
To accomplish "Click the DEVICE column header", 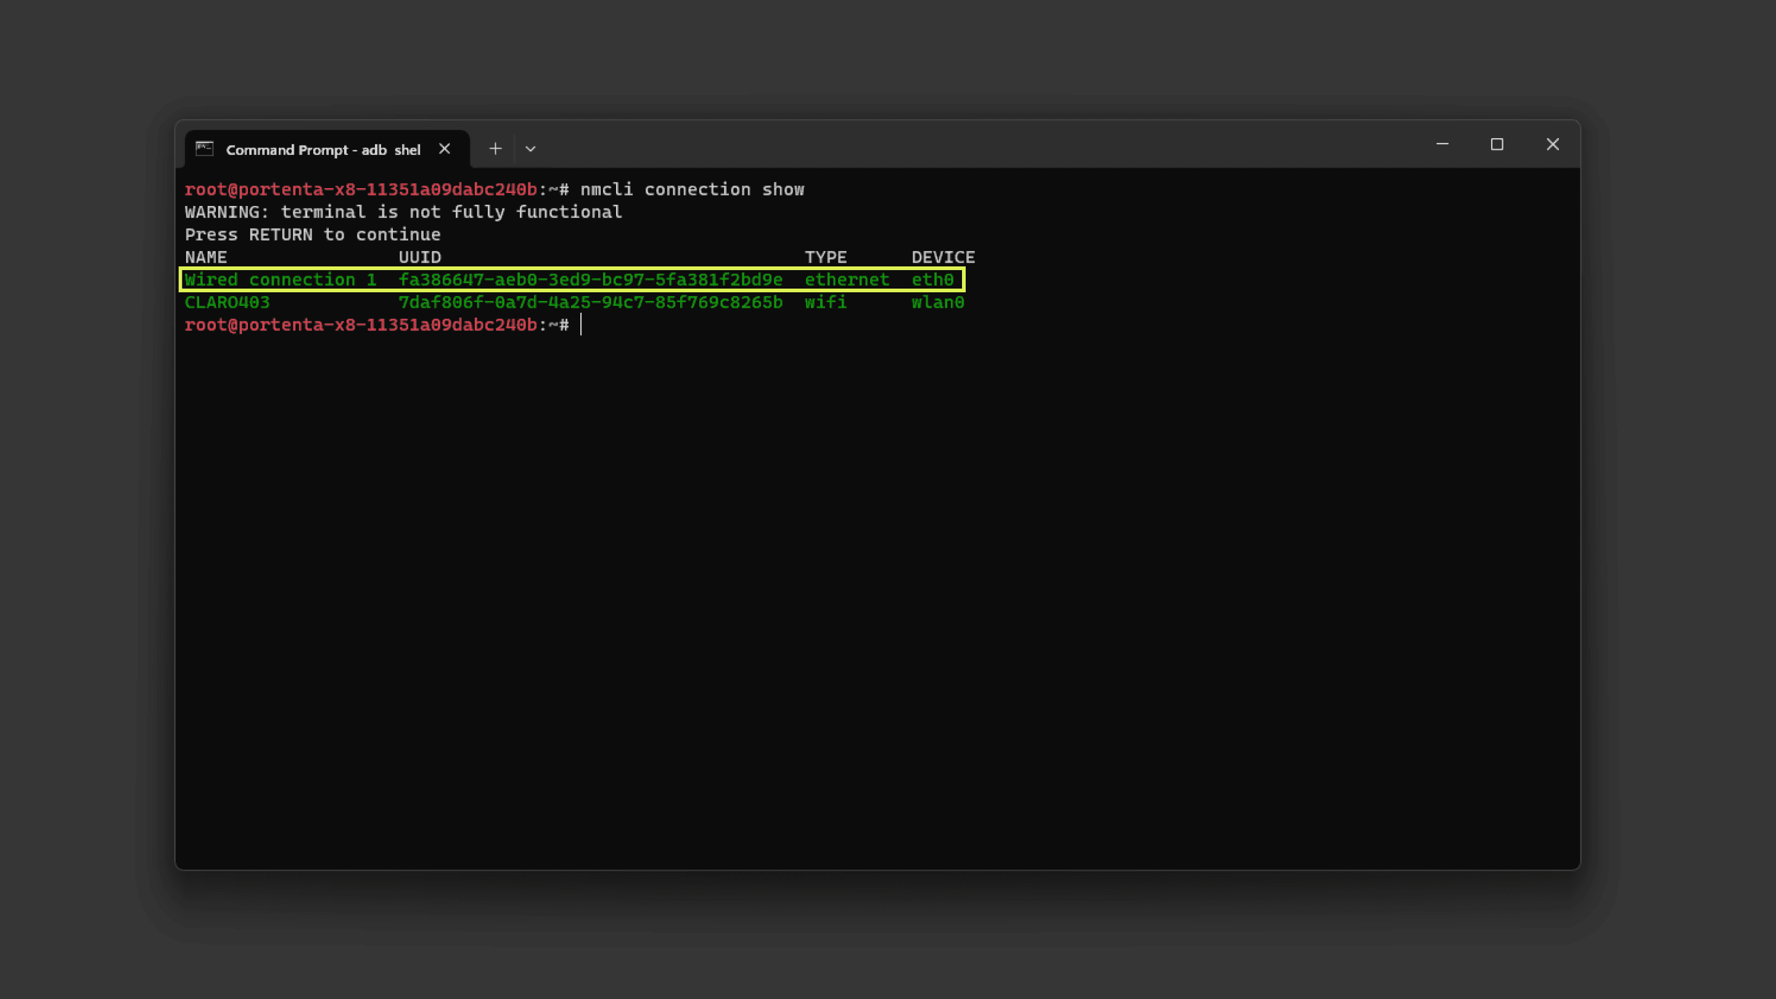I will point(942,257).
